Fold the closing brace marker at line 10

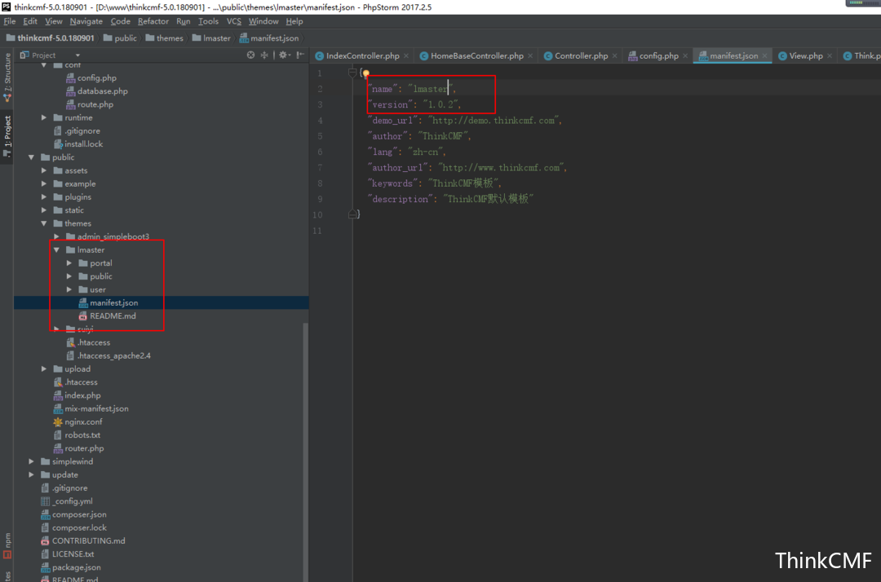point(352,214)
